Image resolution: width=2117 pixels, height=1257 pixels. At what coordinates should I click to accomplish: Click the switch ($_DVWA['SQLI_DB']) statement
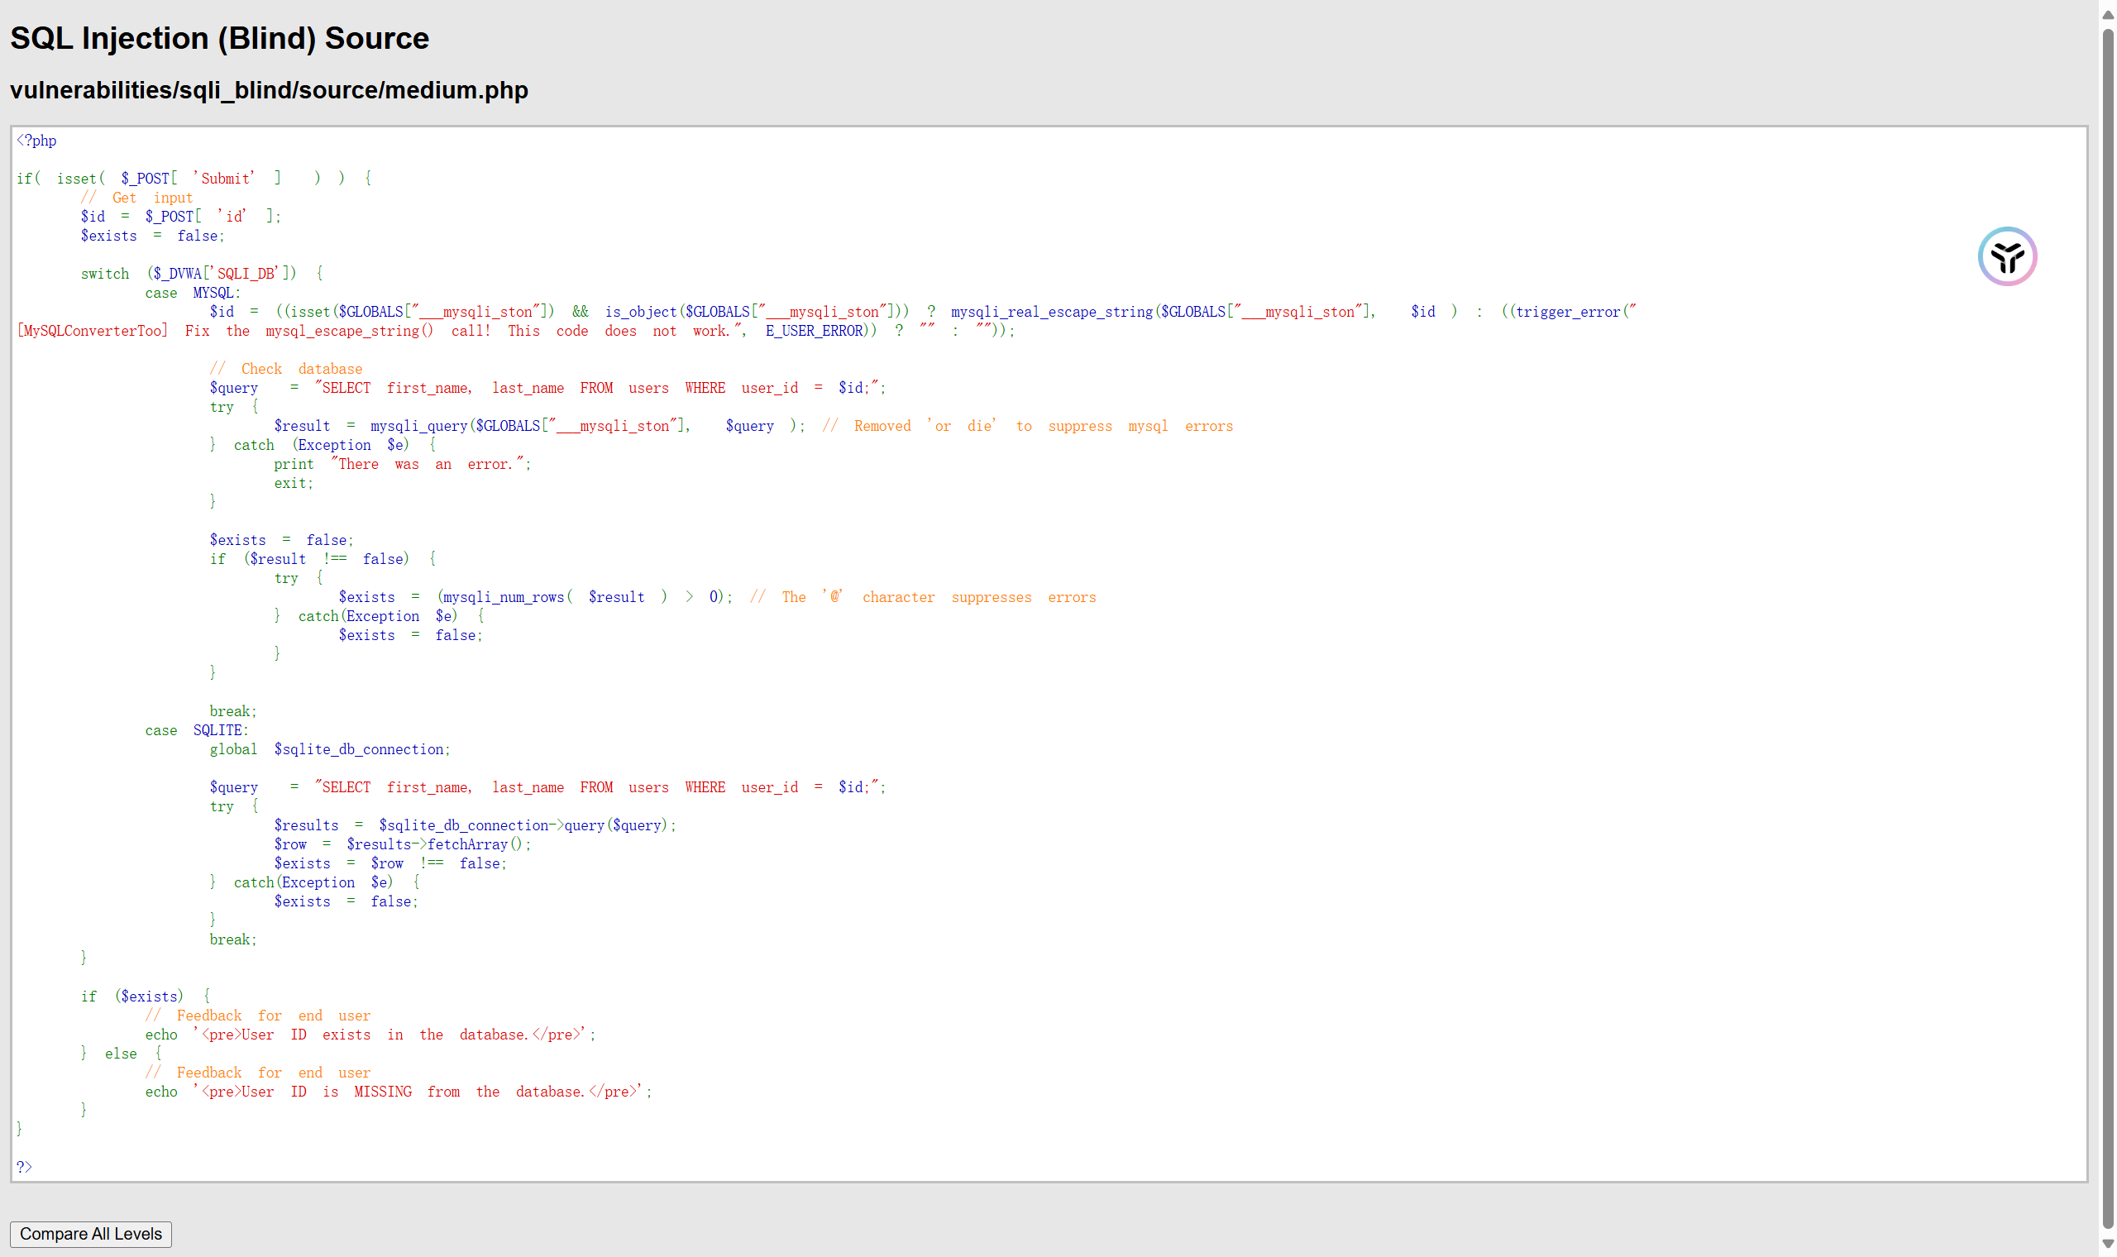(201, 274)
